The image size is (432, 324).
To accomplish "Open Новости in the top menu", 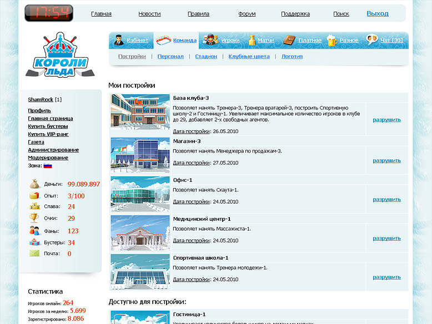I will (x=149, y=14).
